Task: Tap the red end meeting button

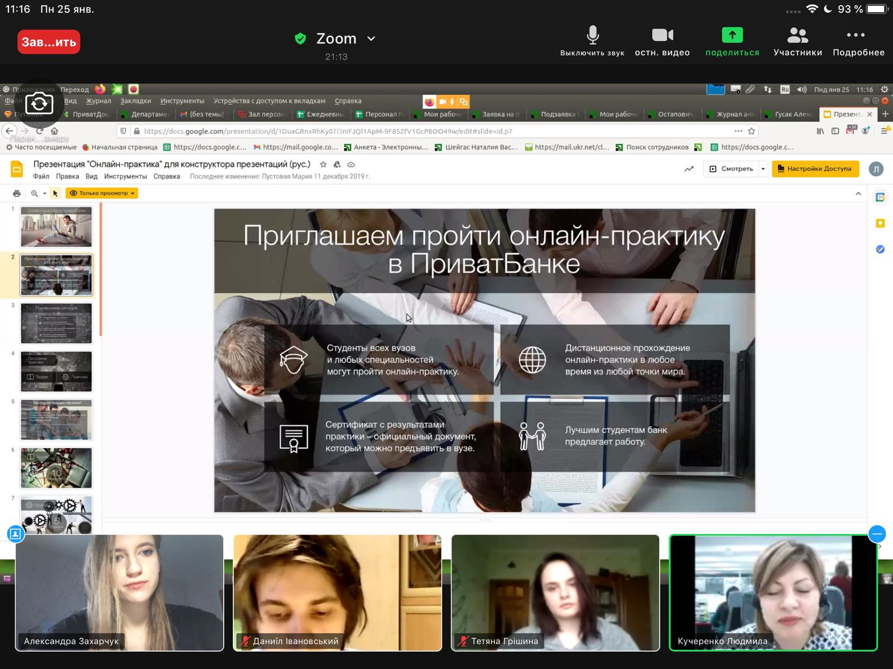Action: click(x=49, y=42)
